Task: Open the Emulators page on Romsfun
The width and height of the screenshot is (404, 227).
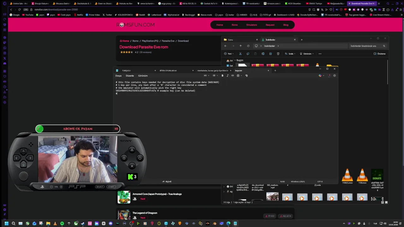Action: (252, 25)
